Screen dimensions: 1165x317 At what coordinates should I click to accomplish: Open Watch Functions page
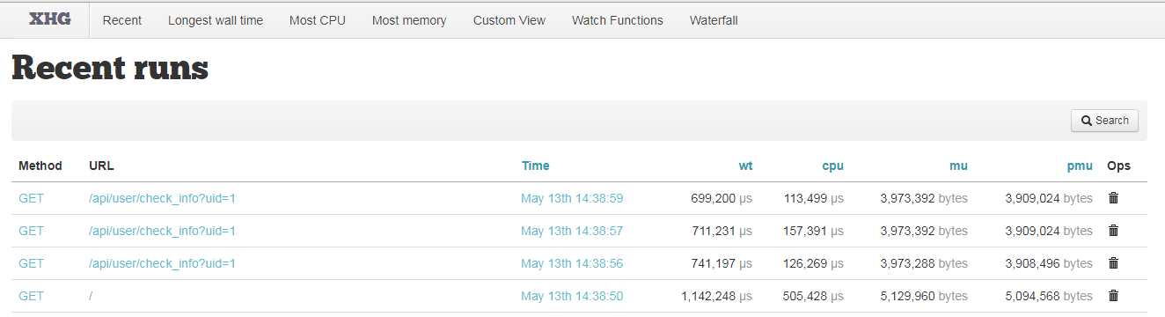coord(618,20)
